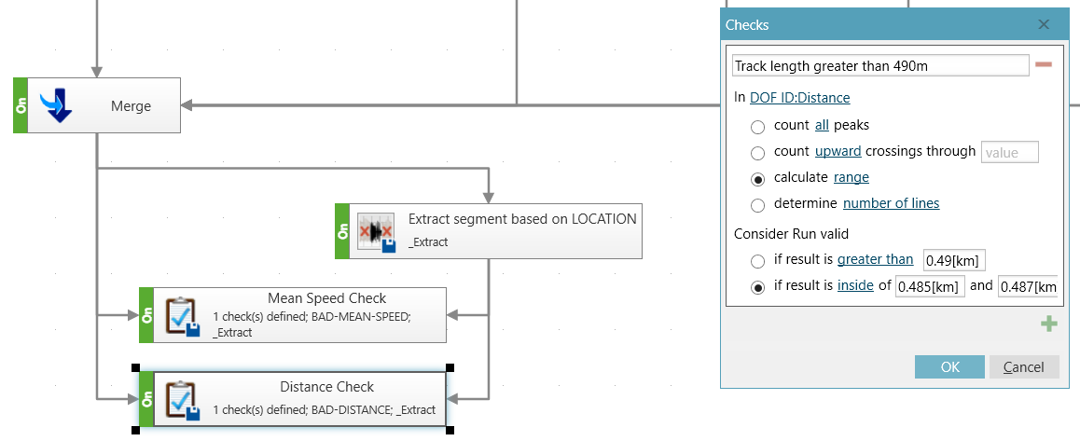Change the 'inside' condition dropdown link
The height and width of the screenshot is (441, 1080).
click(x=855, y=285)
